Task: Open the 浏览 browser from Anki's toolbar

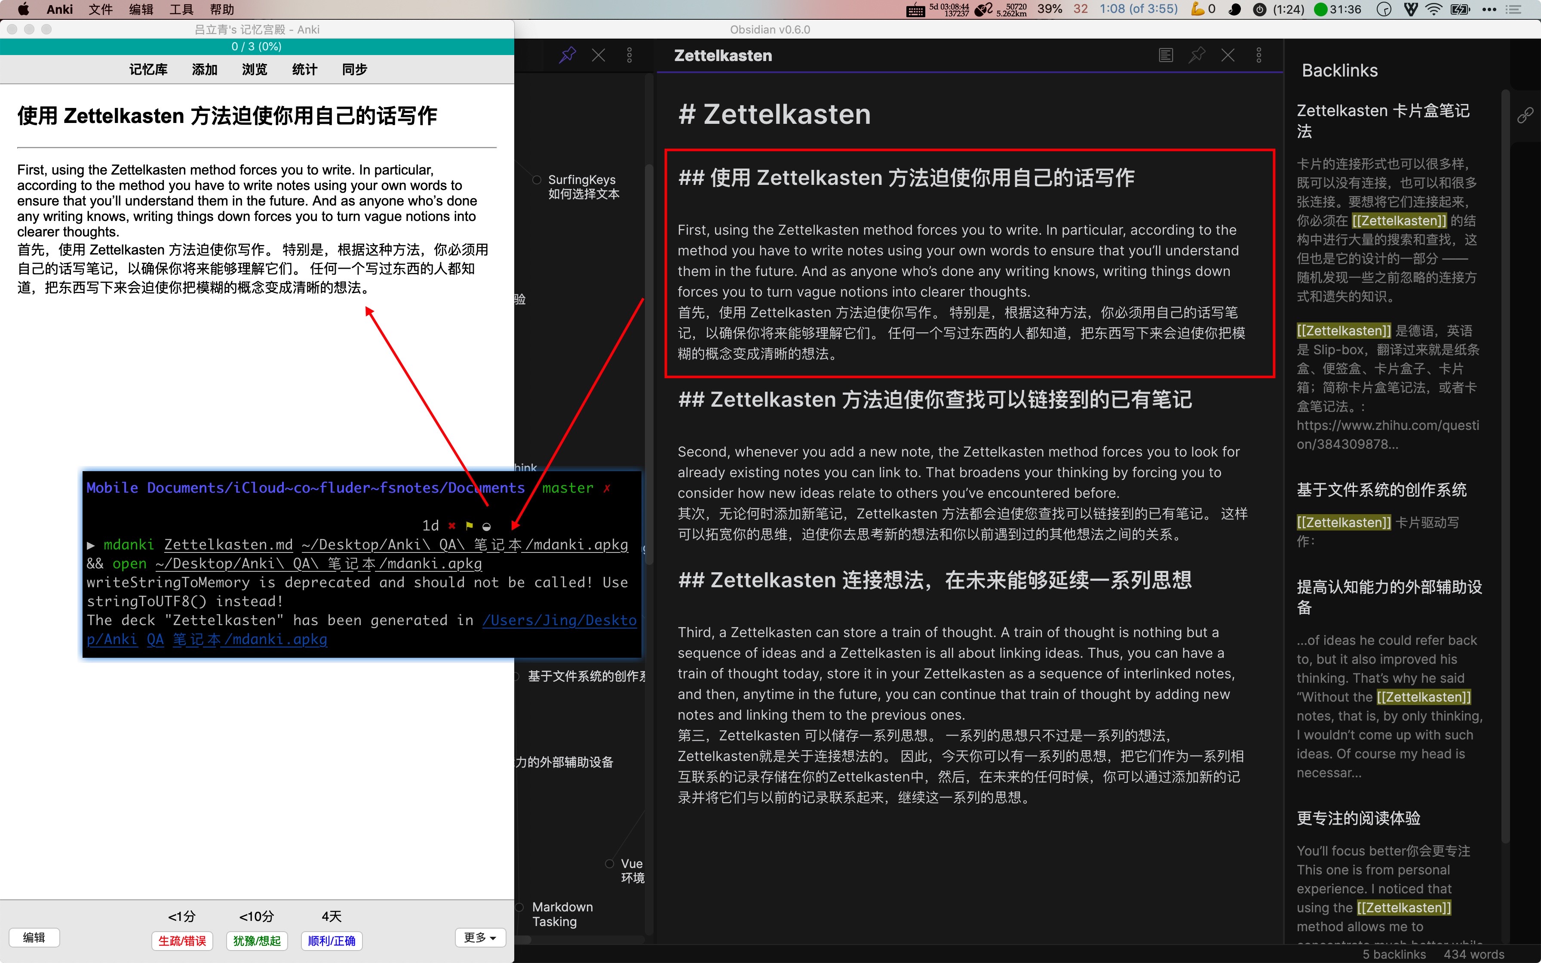Action: pos(254,69)
